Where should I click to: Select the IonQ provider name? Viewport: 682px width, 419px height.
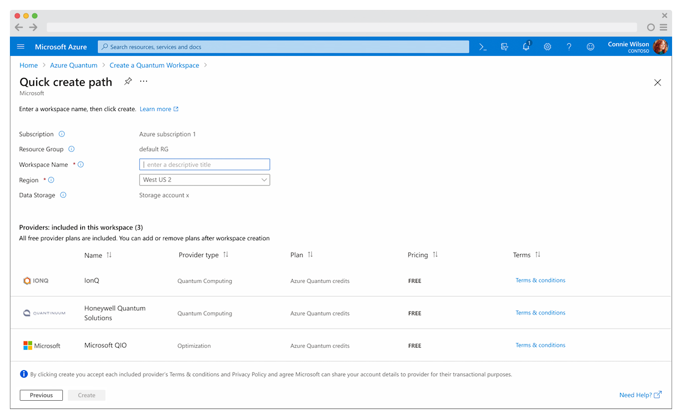click(x=92, y=280)
